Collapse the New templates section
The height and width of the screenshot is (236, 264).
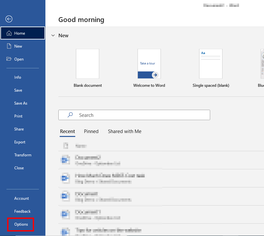pos(53,36)
